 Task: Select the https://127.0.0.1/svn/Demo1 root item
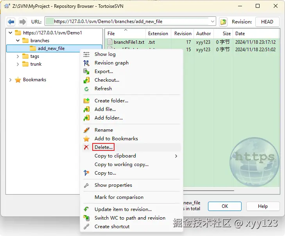click(52, 33)
